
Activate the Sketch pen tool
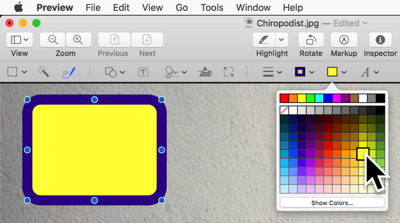(69, 72)
